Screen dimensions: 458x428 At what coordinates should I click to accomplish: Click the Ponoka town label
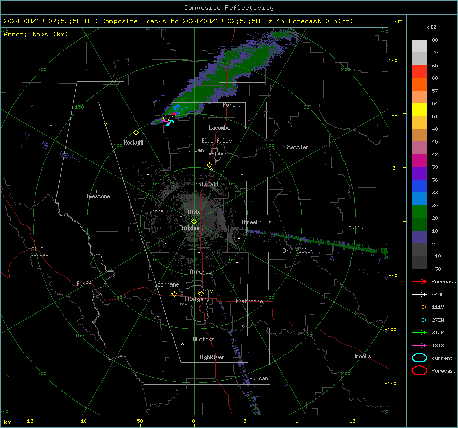(232, 105)
